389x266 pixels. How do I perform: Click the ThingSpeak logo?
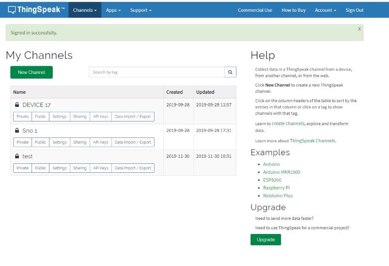[x=36, y=10]
